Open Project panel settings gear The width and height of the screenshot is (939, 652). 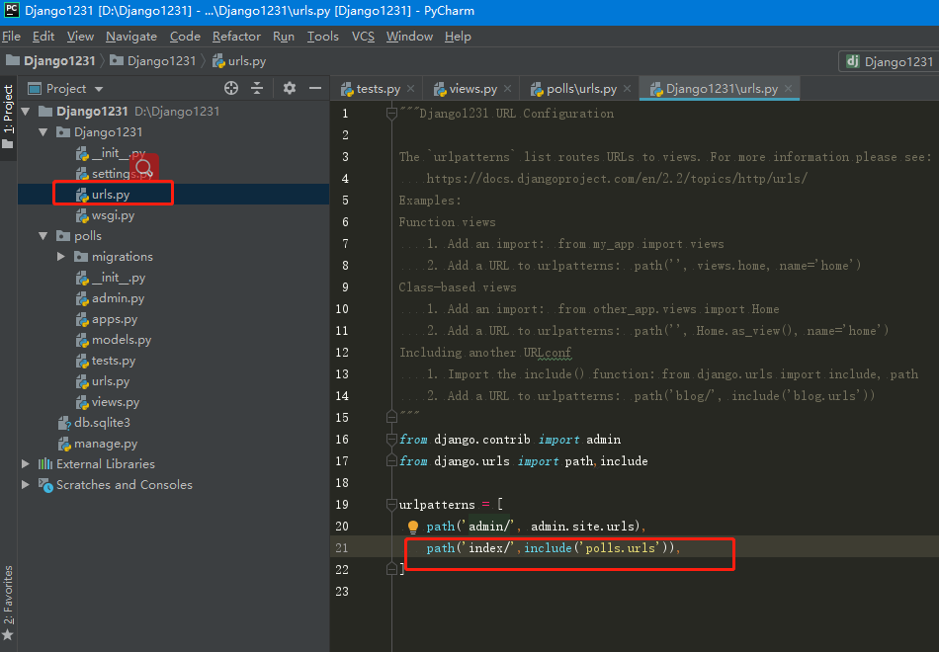(x=289, y=88)
